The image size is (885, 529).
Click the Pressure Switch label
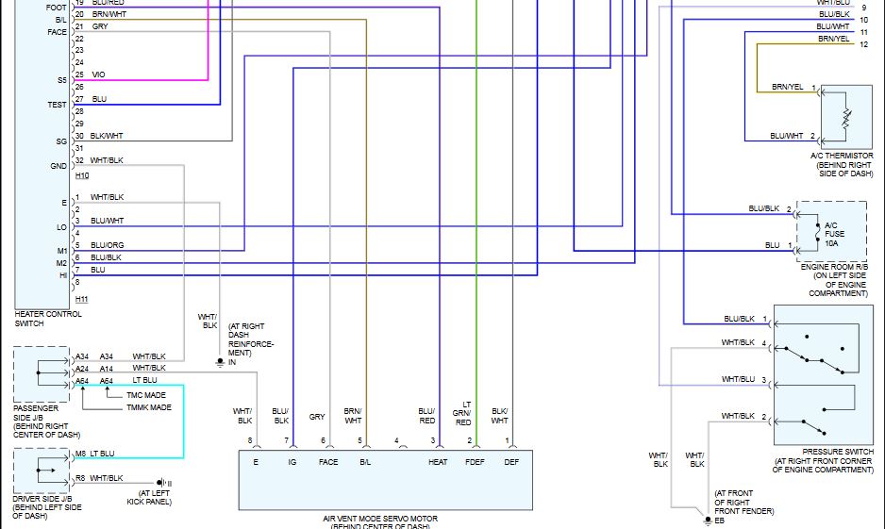pyautogui.click(x=824, y=461)
